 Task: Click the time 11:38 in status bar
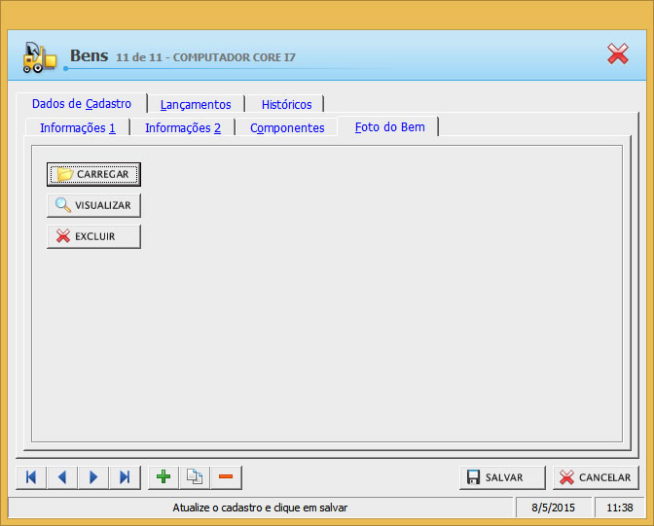[x=619, y=508]
